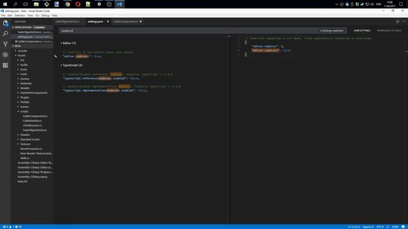The image size is (408, 229).
Task: Open File Explorer from the taskbar
Action: (36, 4)
